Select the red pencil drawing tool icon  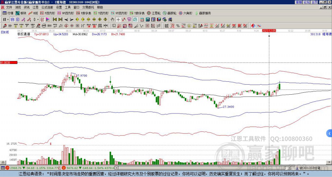4,26
